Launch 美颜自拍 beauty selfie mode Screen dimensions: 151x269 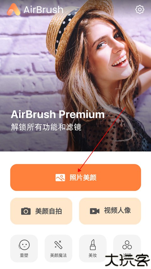[41, 211]
